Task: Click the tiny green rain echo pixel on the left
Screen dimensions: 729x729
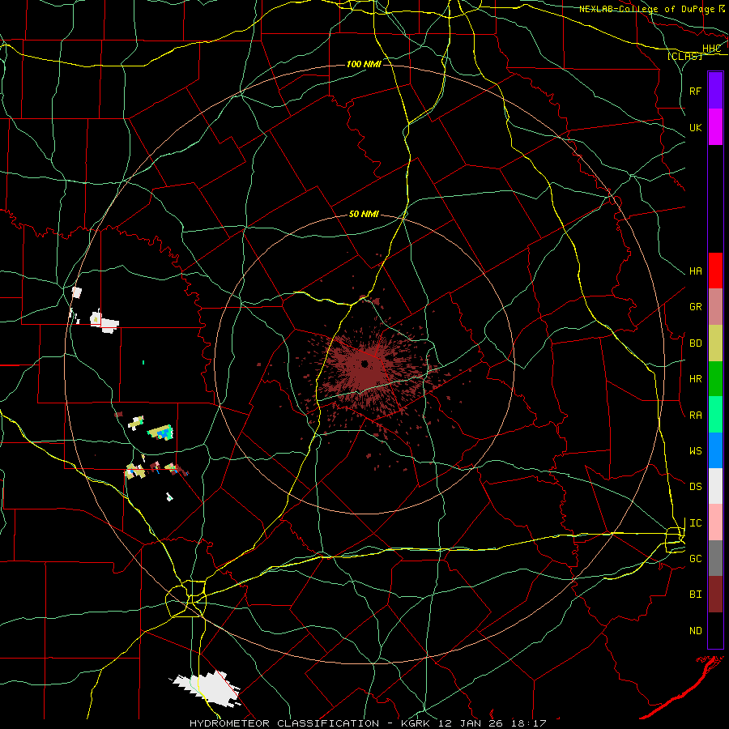Action: click(143, 362)
